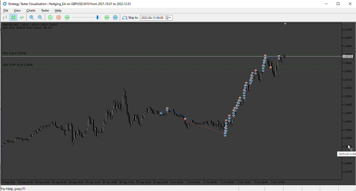The height and width of the screenshot is (191, 356).
Task: Step forward one tick with the blue icon
Action: pyautogui.click(x=115, y=18)
